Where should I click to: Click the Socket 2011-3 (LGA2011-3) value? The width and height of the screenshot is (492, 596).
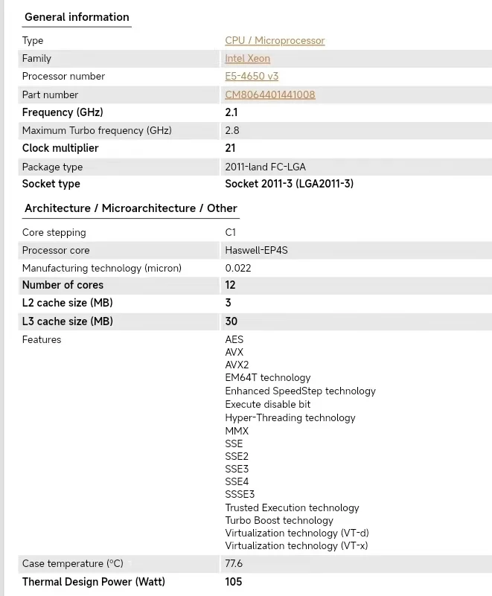[289, 184]
